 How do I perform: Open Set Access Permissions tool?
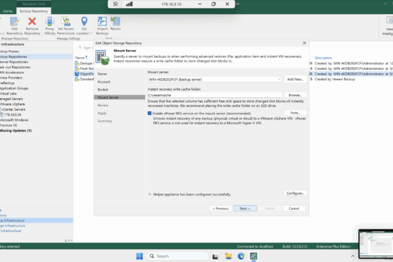[66, 26]
